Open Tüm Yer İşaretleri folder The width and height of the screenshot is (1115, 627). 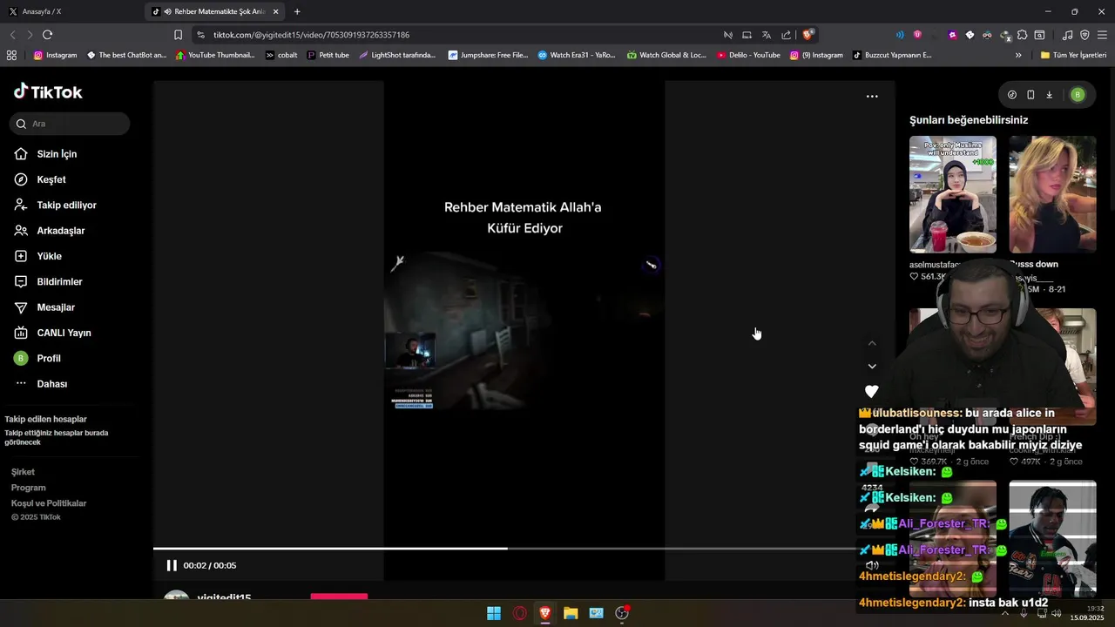pos(1073,55)
